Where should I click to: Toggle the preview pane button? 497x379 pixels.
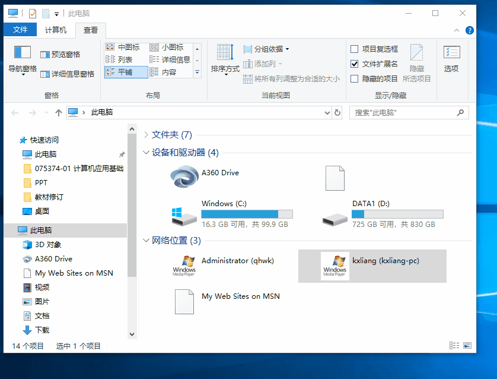coord(60,55)
